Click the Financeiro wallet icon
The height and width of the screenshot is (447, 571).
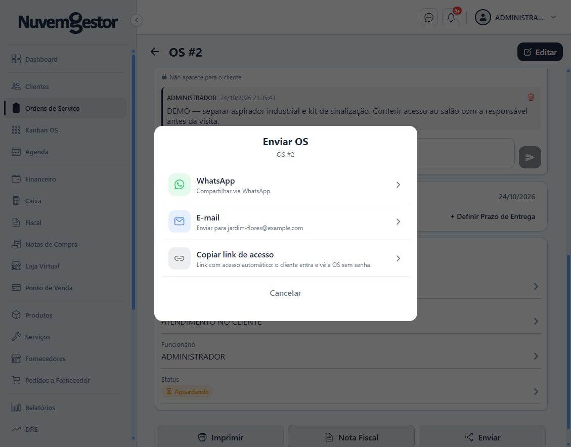point(16,179)
